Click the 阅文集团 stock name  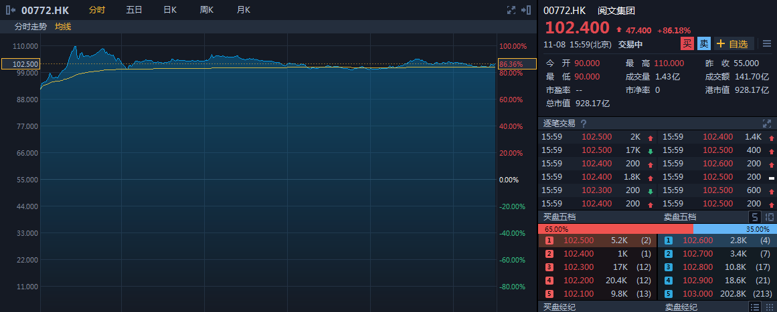[x=616, y=11]
